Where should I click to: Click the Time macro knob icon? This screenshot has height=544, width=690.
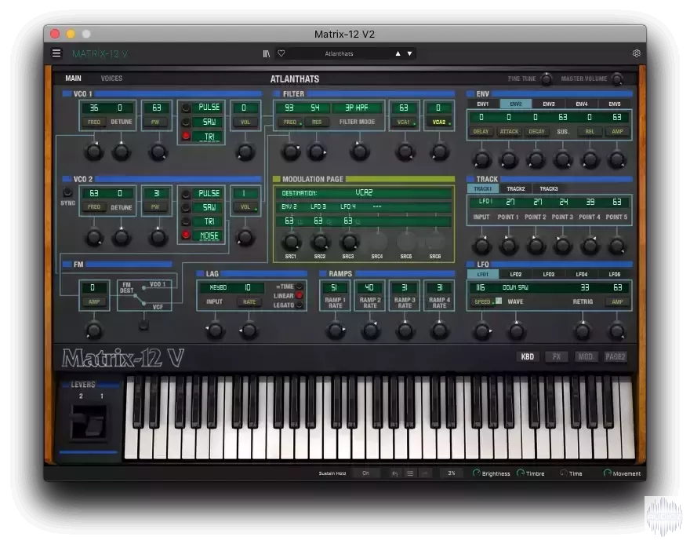tap(563, 473)
